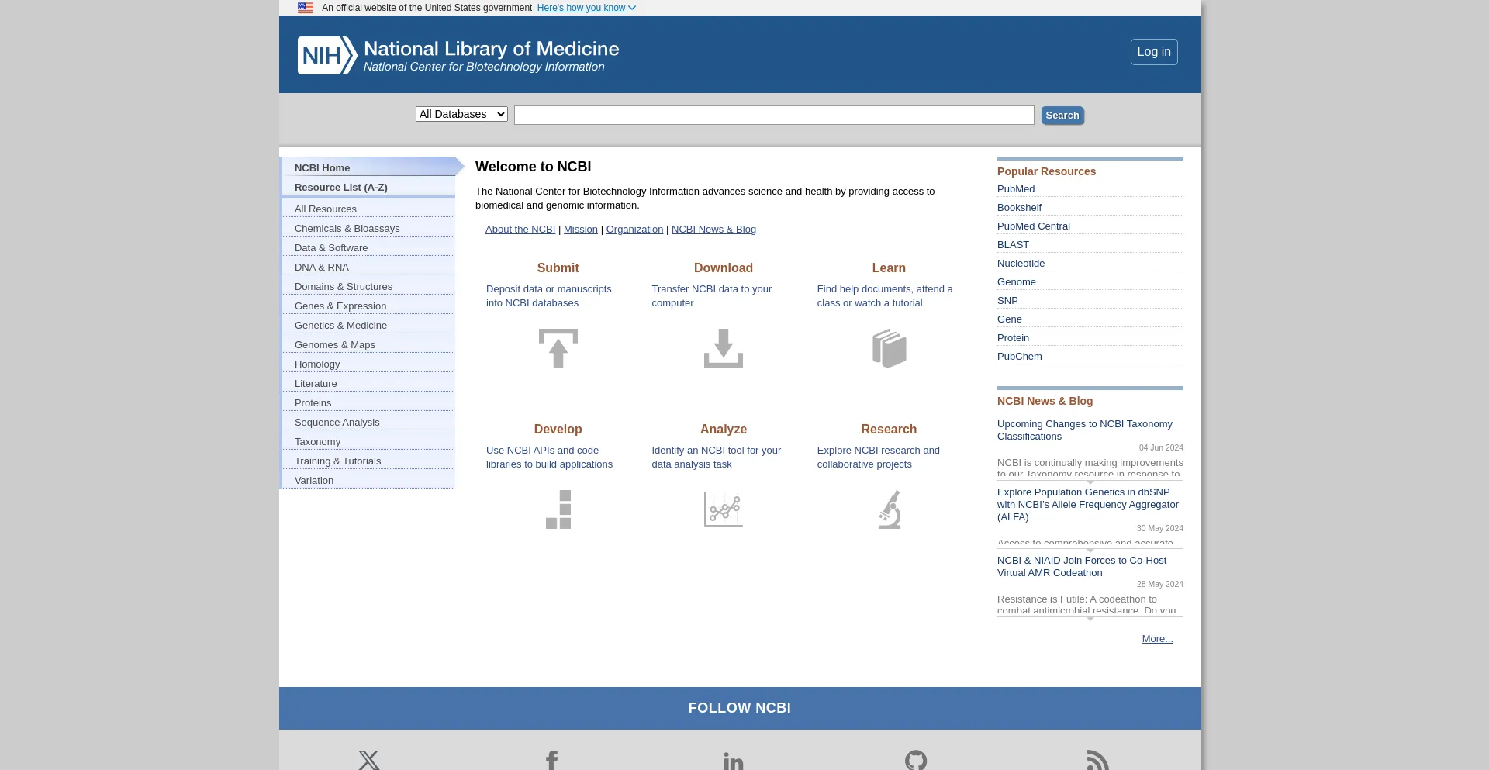
Task: Open the NCBI RSS feed icon
Action: coord(1097,760)
